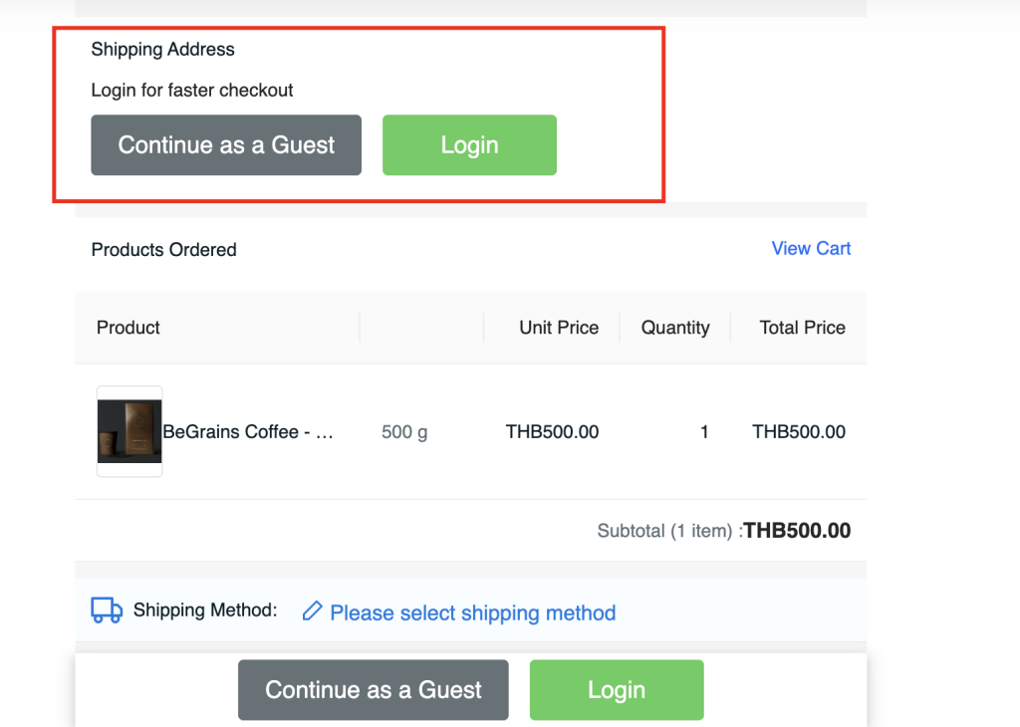Click the Shipping Method label

205,610
